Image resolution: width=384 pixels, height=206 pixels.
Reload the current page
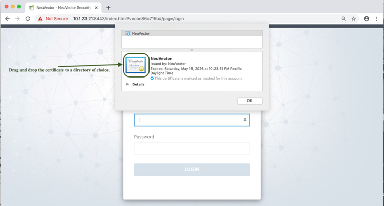pyautogui.click(x=28, y=19)
